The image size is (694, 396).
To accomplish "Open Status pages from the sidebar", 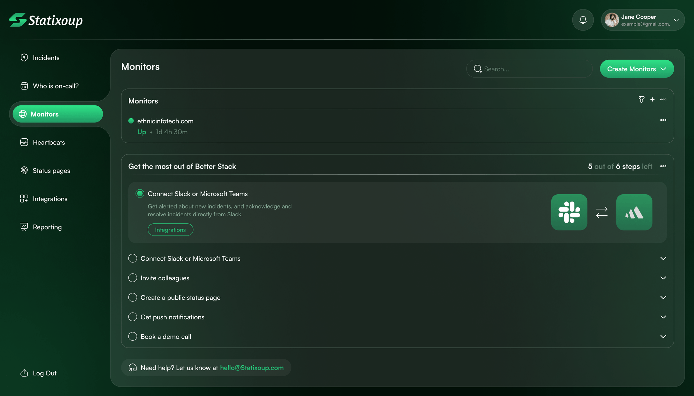I will (51, 171).
